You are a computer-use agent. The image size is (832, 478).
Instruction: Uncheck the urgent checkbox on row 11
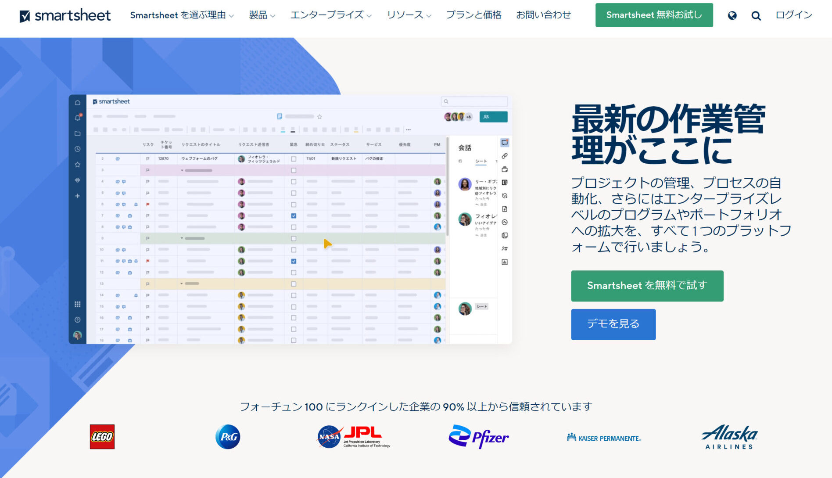294,261
